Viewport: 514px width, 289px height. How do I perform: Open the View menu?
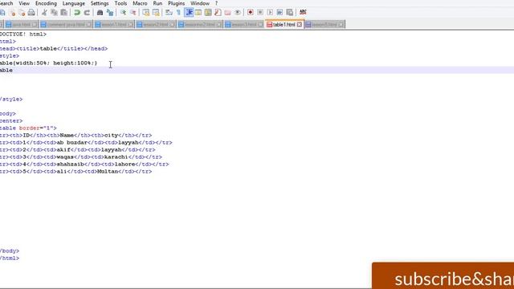coord(24,3)
